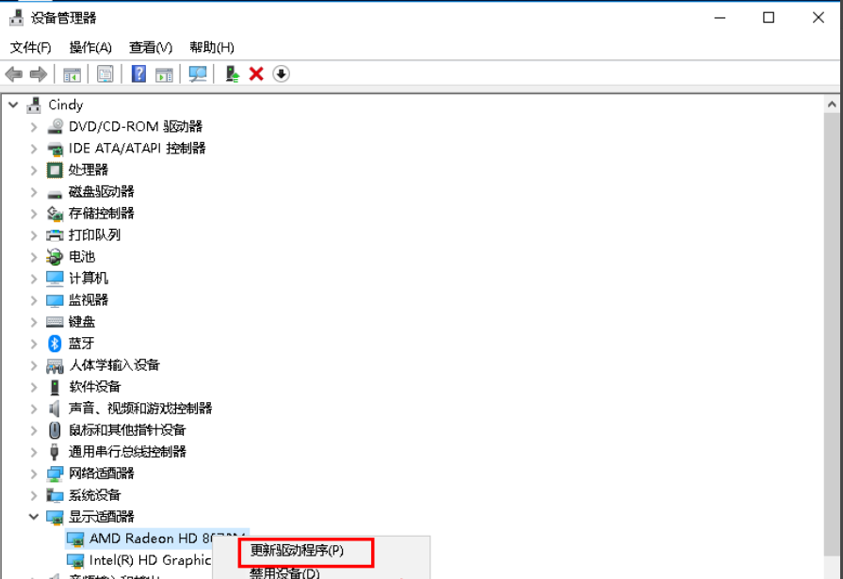Click the Show/Hide console tree icon
Screen dimensions: 843x579
[x=72, y=73]
